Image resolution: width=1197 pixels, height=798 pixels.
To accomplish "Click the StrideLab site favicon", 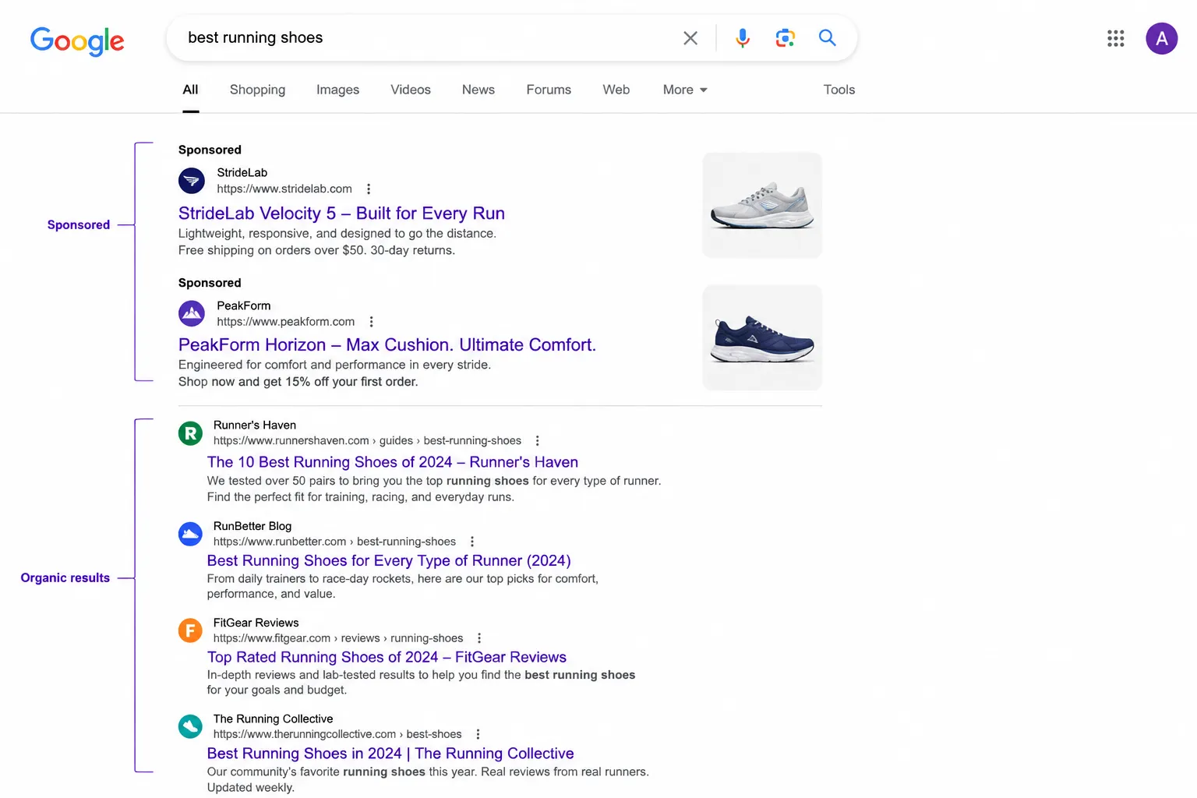I will [x=192, y=181].
